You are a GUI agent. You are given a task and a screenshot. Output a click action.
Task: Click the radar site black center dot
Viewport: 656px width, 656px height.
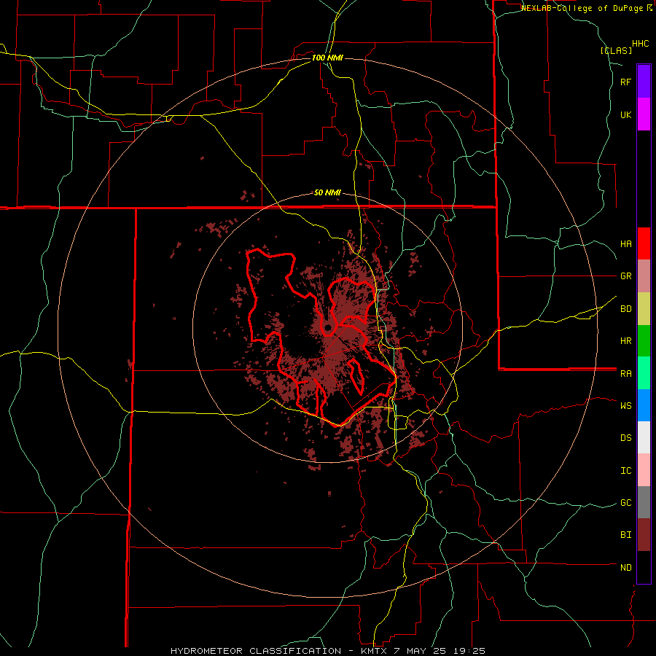pos(328,327)
